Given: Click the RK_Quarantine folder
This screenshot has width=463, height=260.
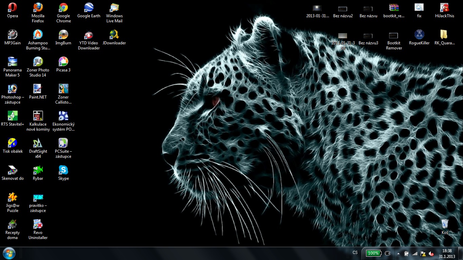Looking at the screenshot, I should coord(444,35).
